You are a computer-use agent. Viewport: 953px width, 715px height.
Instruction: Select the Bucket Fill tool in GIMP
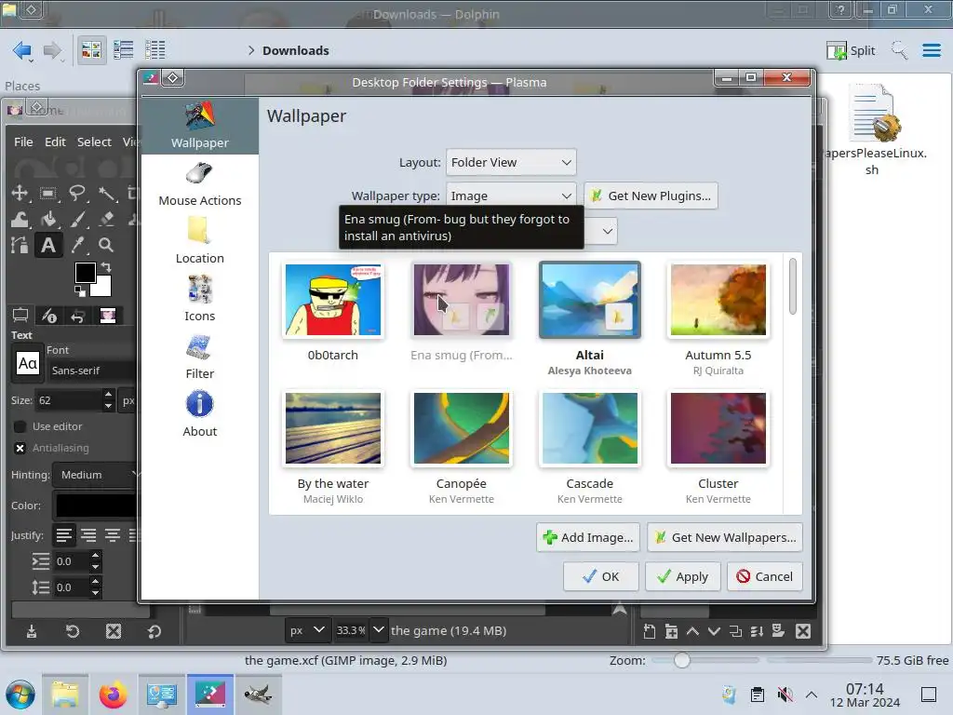pos(48,219)
